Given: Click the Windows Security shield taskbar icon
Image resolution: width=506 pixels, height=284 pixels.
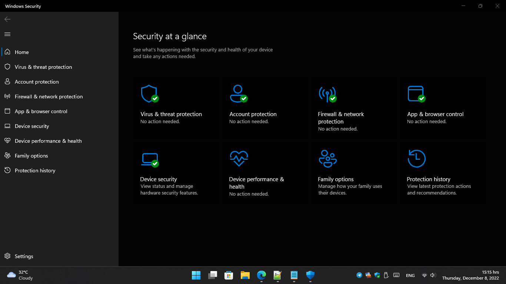Looking at the screenshot, I should (310, 275).
